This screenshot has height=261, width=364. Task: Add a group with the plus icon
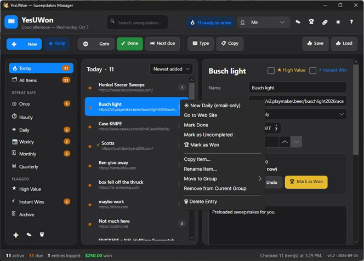16,235
